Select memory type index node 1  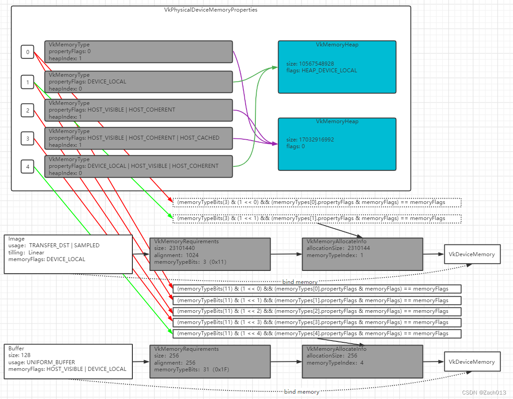tap(27, 82)
